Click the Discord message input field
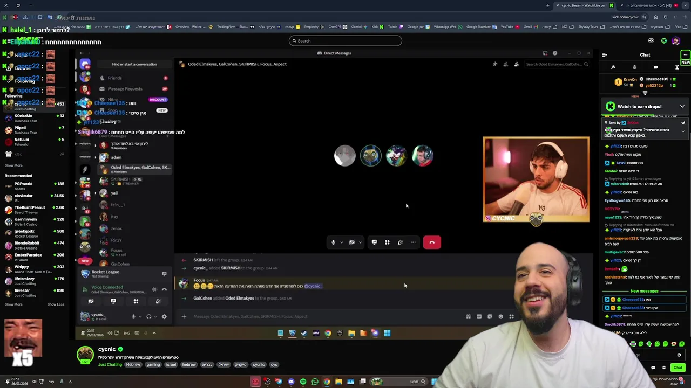This screenshot has width=691, height=388. [324, 317]
